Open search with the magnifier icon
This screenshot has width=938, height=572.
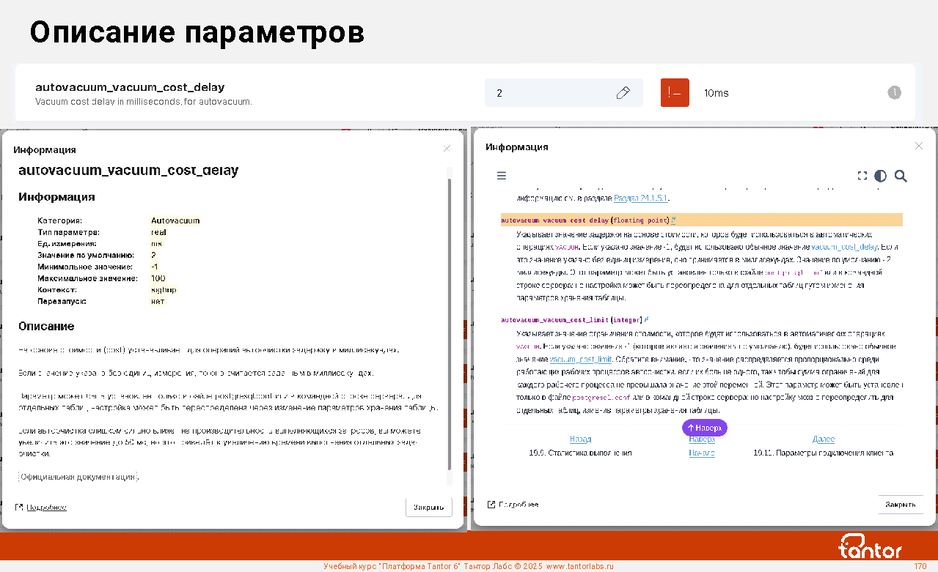(901, 176)
